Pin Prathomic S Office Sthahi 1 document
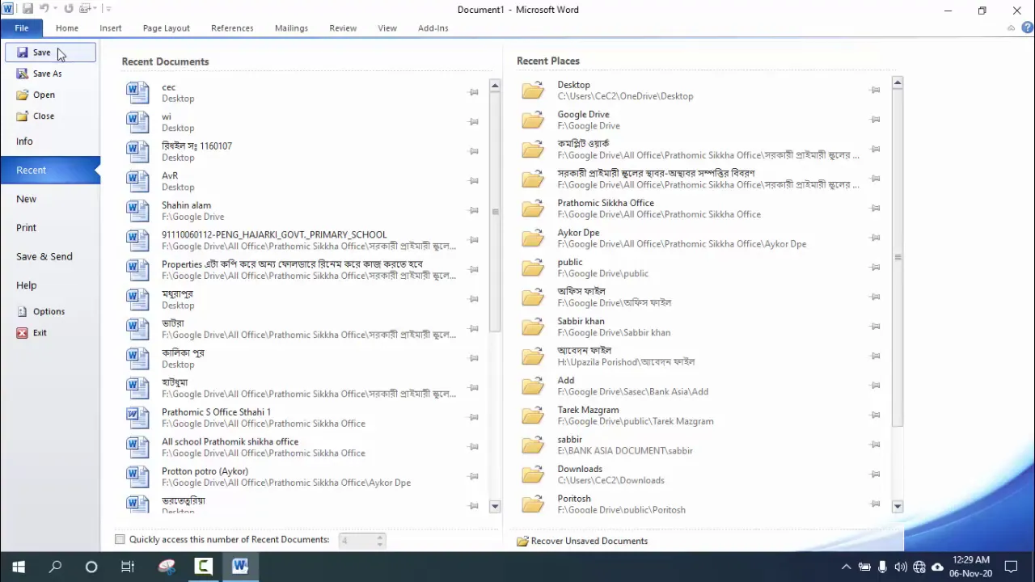 tap(474, 417)
